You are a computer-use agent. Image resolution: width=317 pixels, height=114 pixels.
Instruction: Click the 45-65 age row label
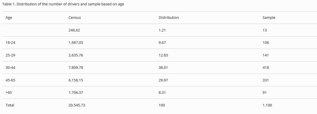(x=10, y=80)
